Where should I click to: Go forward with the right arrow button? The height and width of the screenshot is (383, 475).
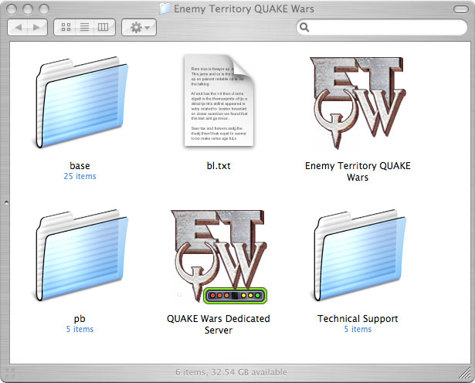point(37,28)
